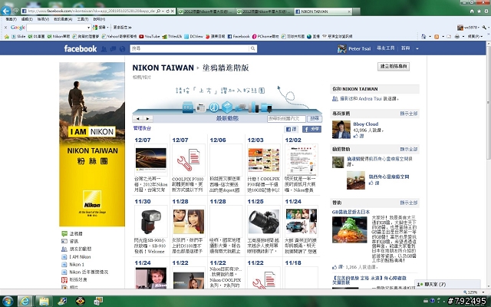Open the browser View menu
Screen dimensions: 491x307
click(43, 19)
